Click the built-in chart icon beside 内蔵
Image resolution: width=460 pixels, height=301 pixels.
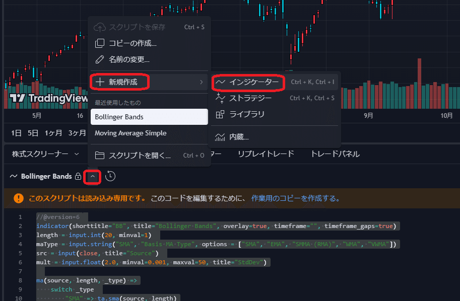[220, 137]
